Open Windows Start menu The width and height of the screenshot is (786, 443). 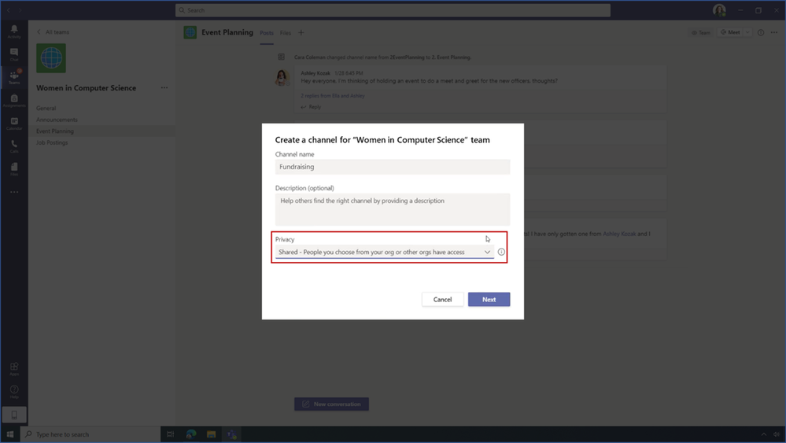pyautogui.click(x=10, y=434)
